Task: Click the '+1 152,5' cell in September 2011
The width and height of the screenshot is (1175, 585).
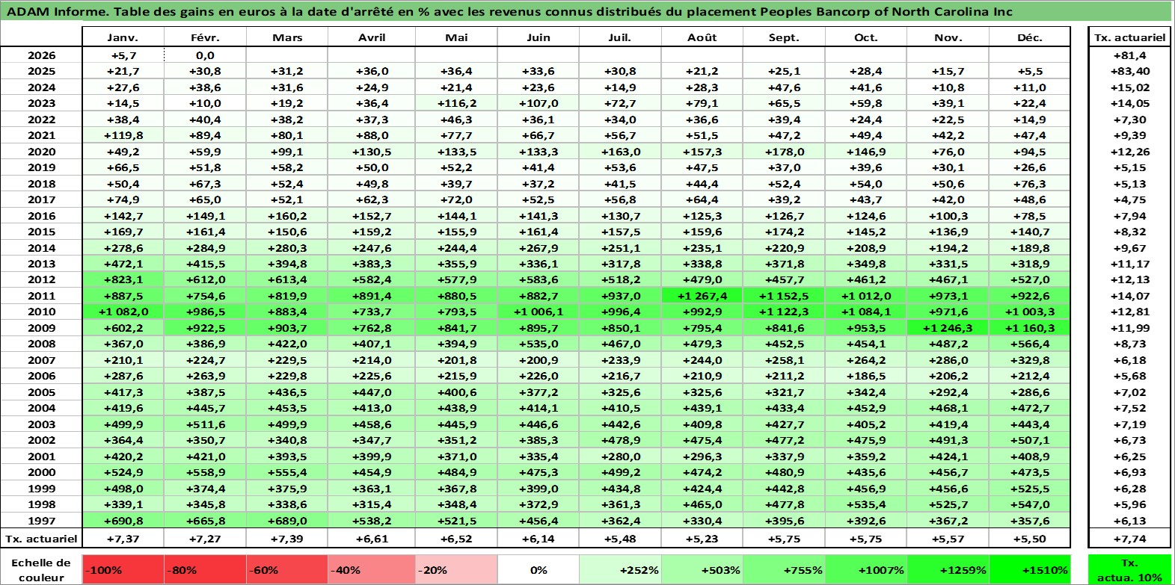Action: point(784,296)
